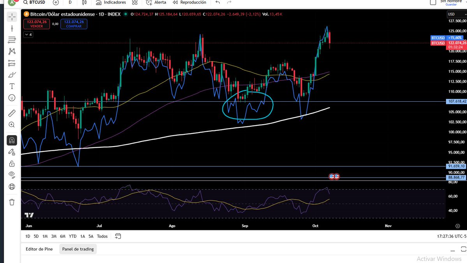The image size is (467, 263).
Task: Open the indicator templates grid icon
Action: tap(135, 2)
